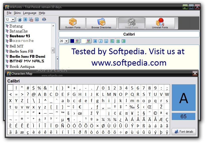Align preview text to the right
The image size is (206, 143).
tap(124, 41)
